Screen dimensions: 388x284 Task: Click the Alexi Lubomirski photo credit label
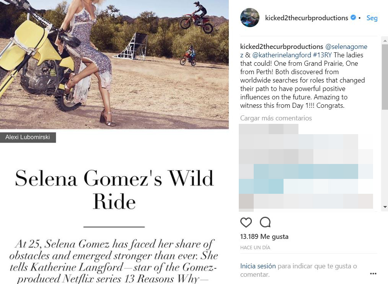(28, 137)
